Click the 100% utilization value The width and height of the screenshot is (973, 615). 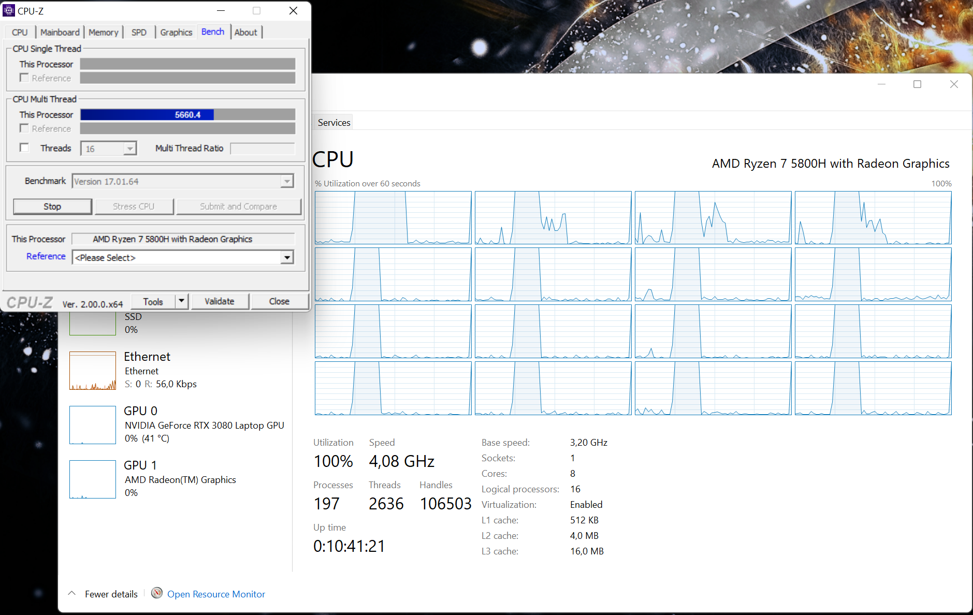[x=333, y=461]
